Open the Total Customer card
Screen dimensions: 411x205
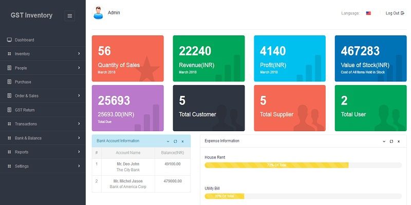pos(209,108)
